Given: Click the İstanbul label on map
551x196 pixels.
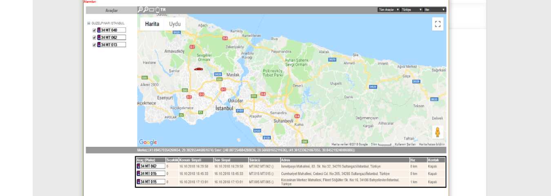Looking at the screenshot, I should (x=224, y=109).
